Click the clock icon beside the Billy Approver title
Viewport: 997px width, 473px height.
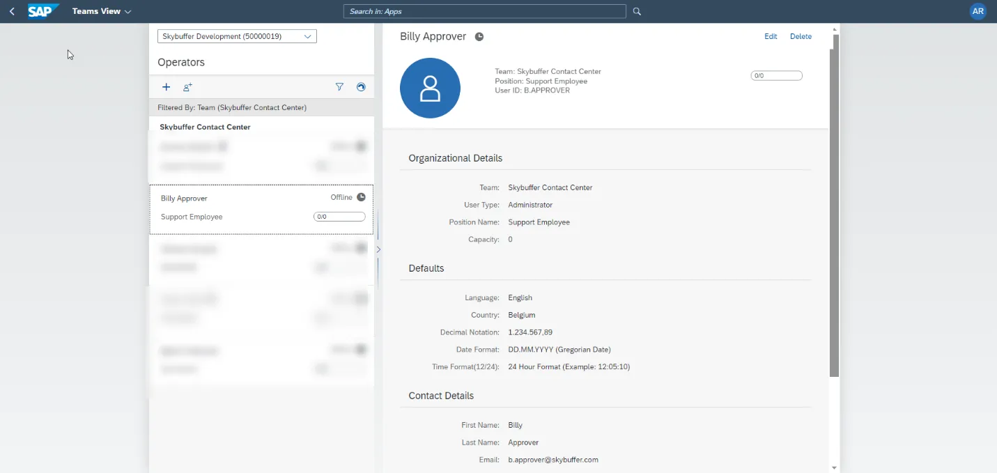(479, 37)
